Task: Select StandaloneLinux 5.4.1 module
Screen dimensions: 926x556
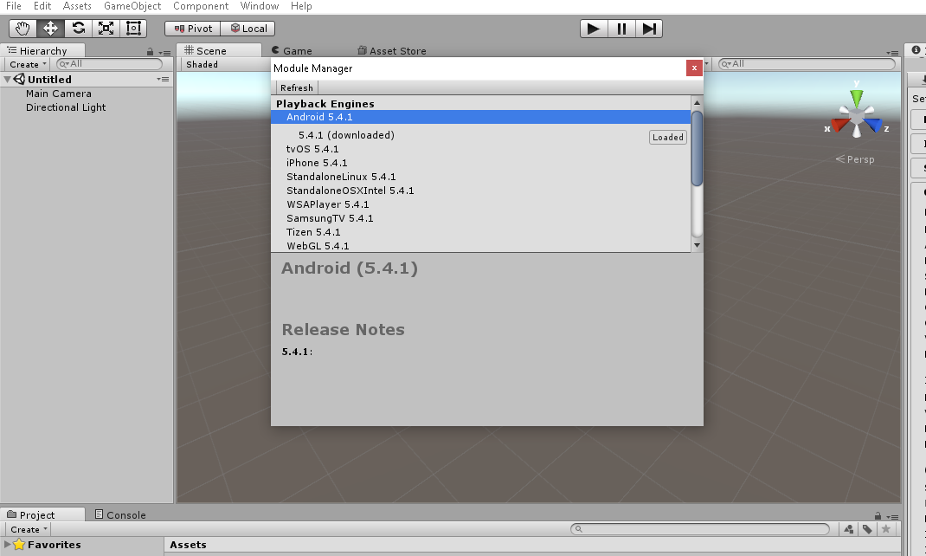Action: point(341,177)
